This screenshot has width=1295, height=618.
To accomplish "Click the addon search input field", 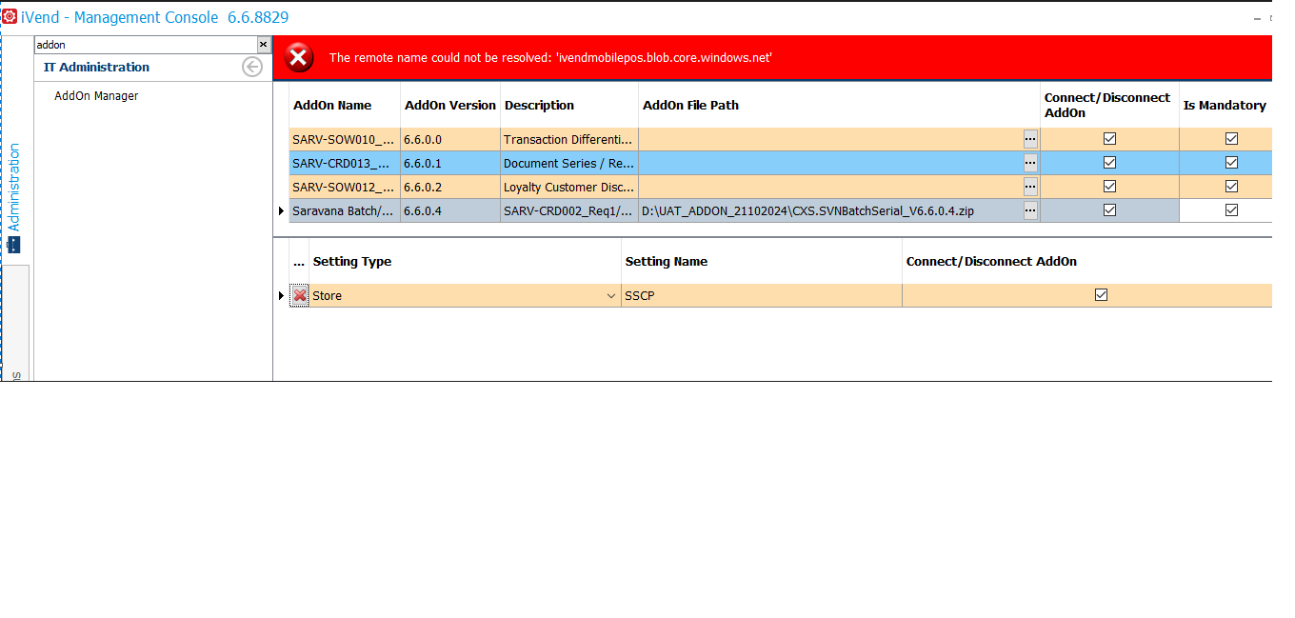I will tap(146, 45).
